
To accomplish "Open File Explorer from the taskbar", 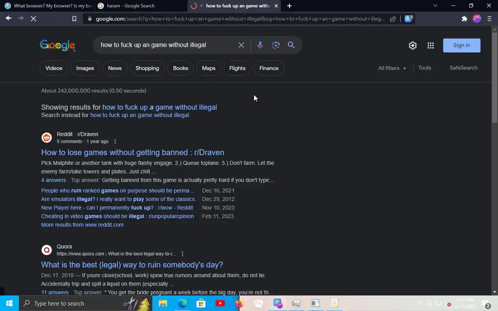I will pos(163,303).
